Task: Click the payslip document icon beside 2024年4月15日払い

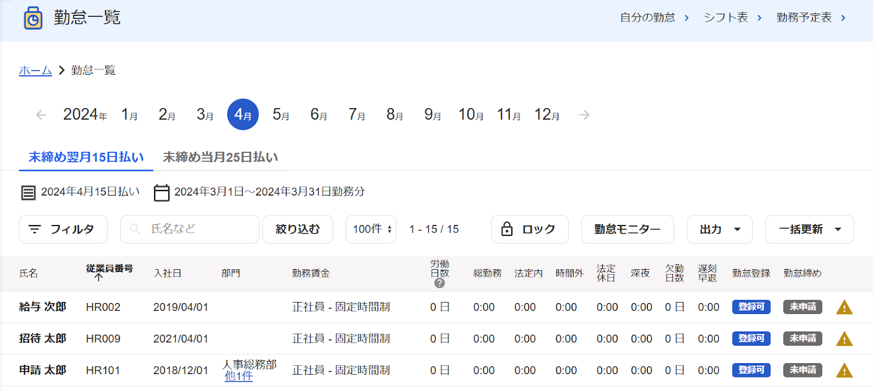Action: pos(28,192)
